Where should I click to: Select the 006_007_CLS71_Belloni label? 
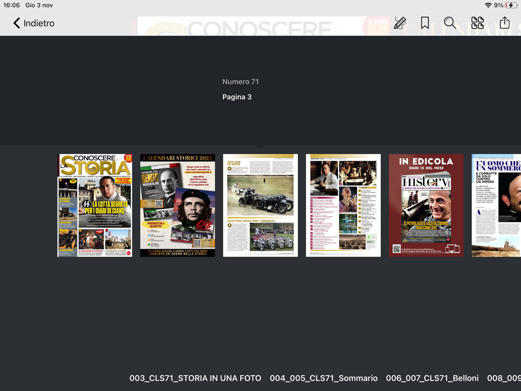(x=432, y=378)
